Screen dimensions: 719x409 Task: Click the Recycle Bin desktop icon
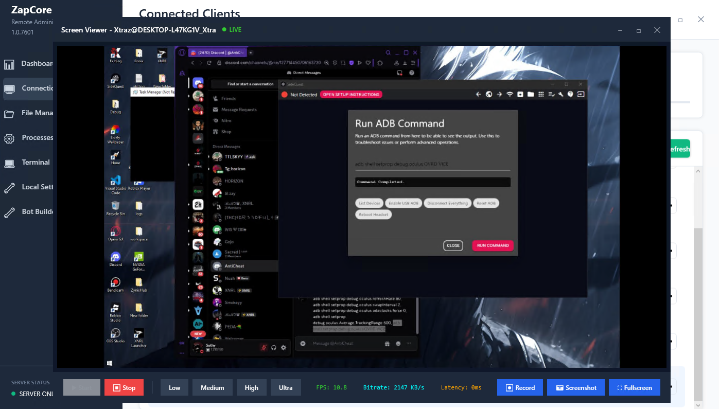[115, 208]
